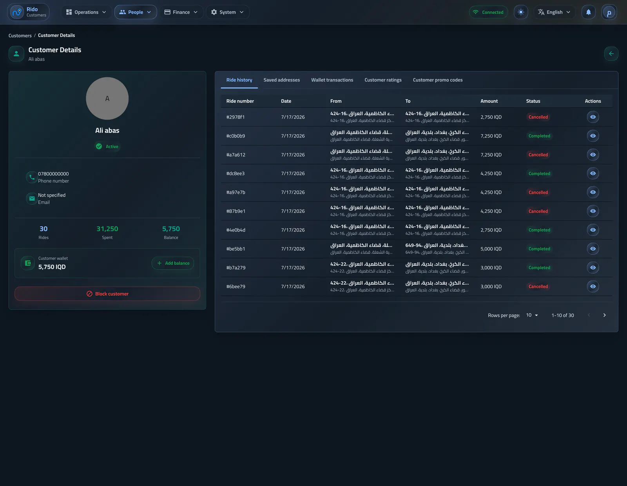
Task: View ride #2978f1 details eye icon
Action: 593,117
